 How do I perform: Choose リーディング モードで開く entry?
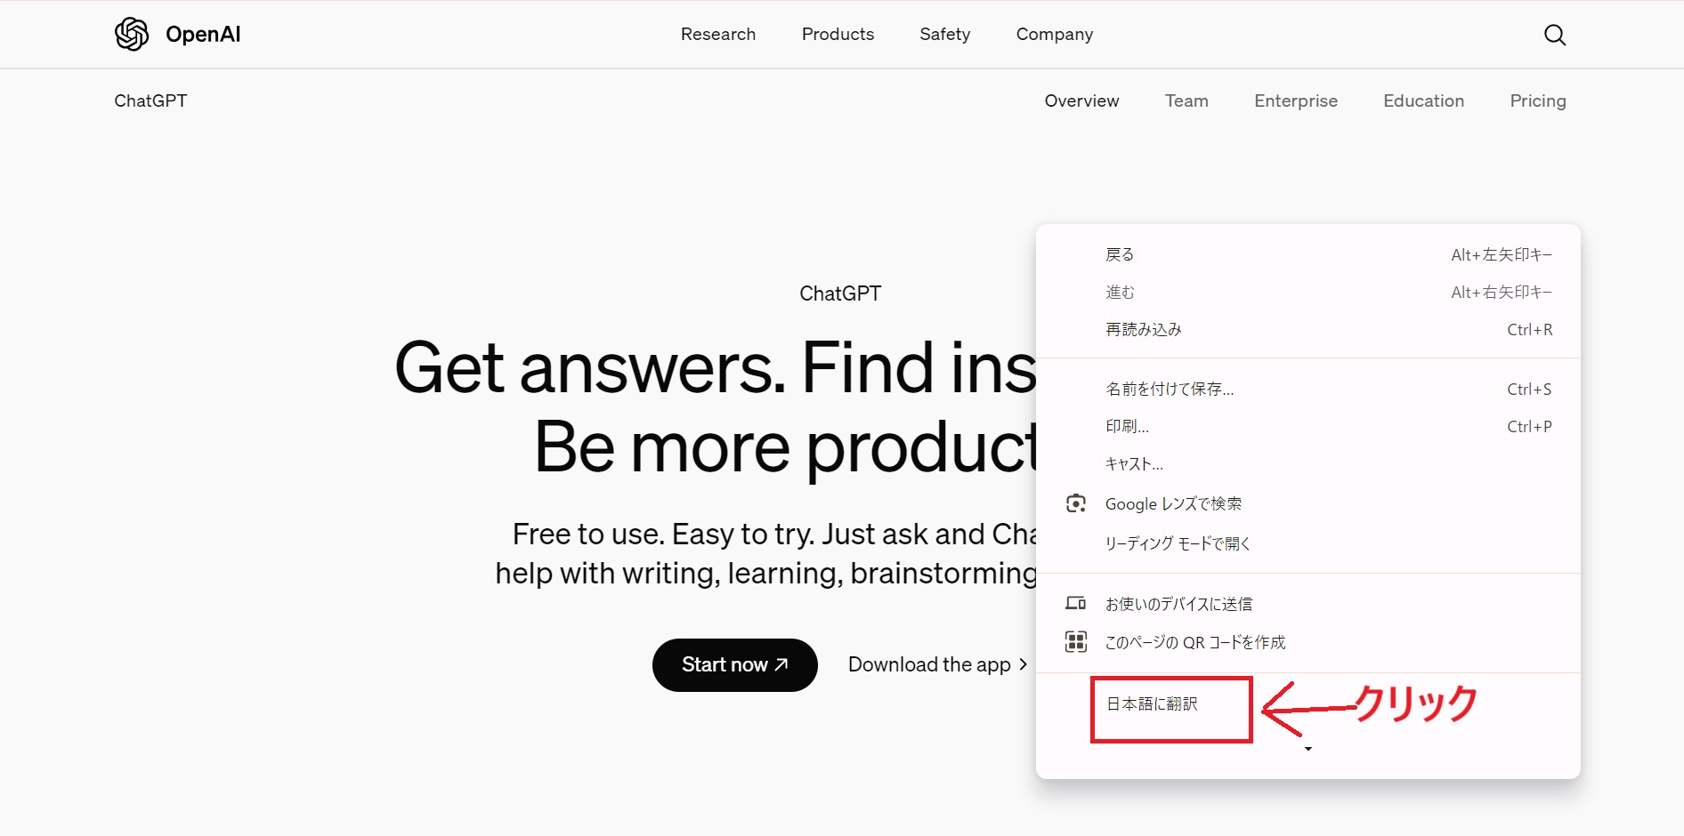(x=1308, y=543)
